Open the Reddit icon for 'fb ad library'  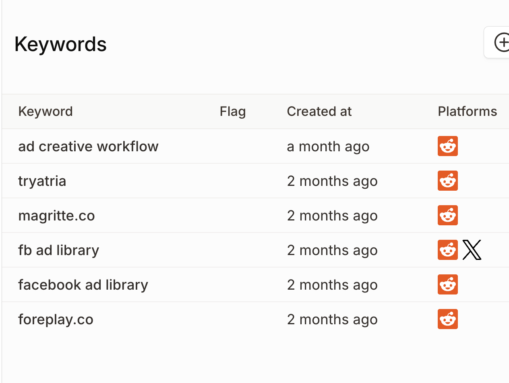(447, 250)
